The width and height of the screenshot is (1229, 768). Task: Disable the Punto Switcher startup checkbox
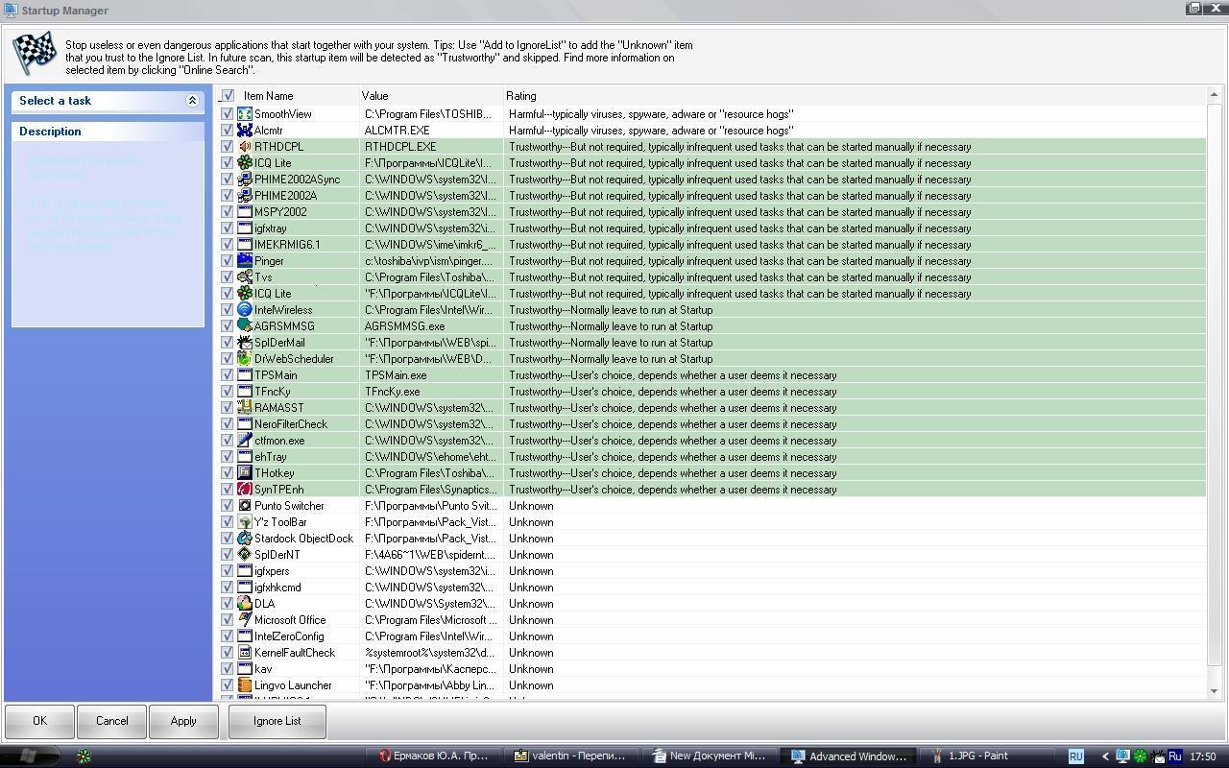(228, 506)
